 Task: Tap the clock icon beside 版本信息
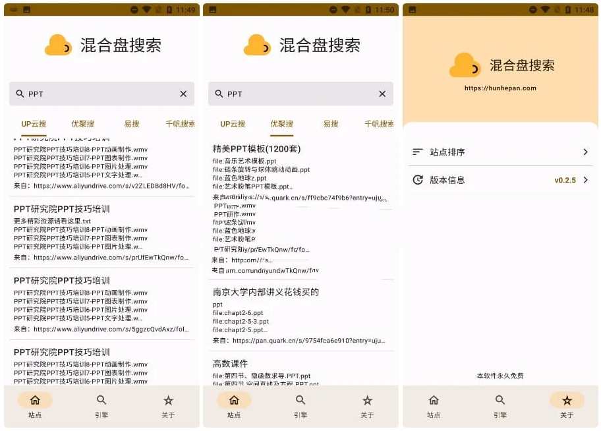pyautogui.click(x=418, y=179)
